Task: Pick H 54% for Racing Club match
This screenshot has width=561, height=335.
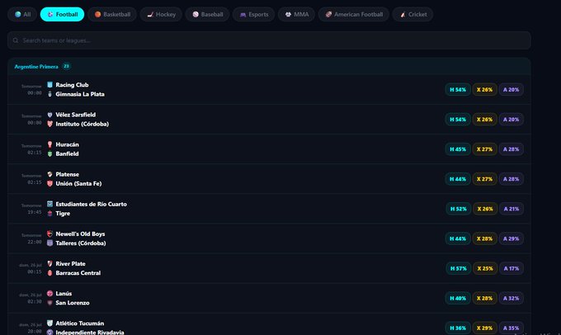Action: pos(458,89)
